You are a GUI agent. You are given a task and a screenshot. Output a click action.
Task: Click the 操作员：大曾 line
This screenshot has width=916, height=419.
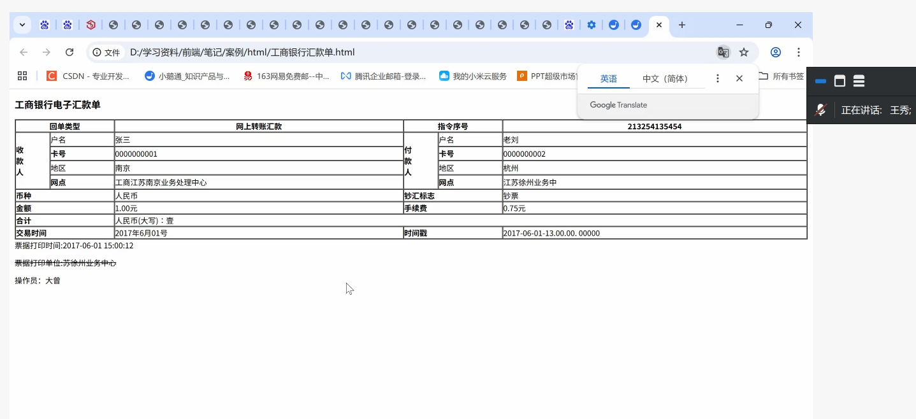pyautogui.click(x=38, y=280)
